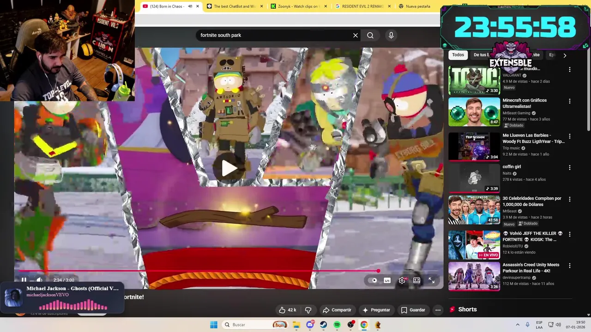The width and height of the screenshot is (591, 332).
Task: Click the magnifier search button on YouTube
Action: coord(370,35)
